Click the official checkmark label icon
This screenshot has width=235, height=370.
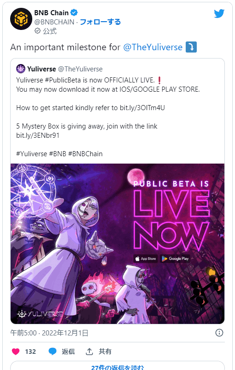coord(37,31)
